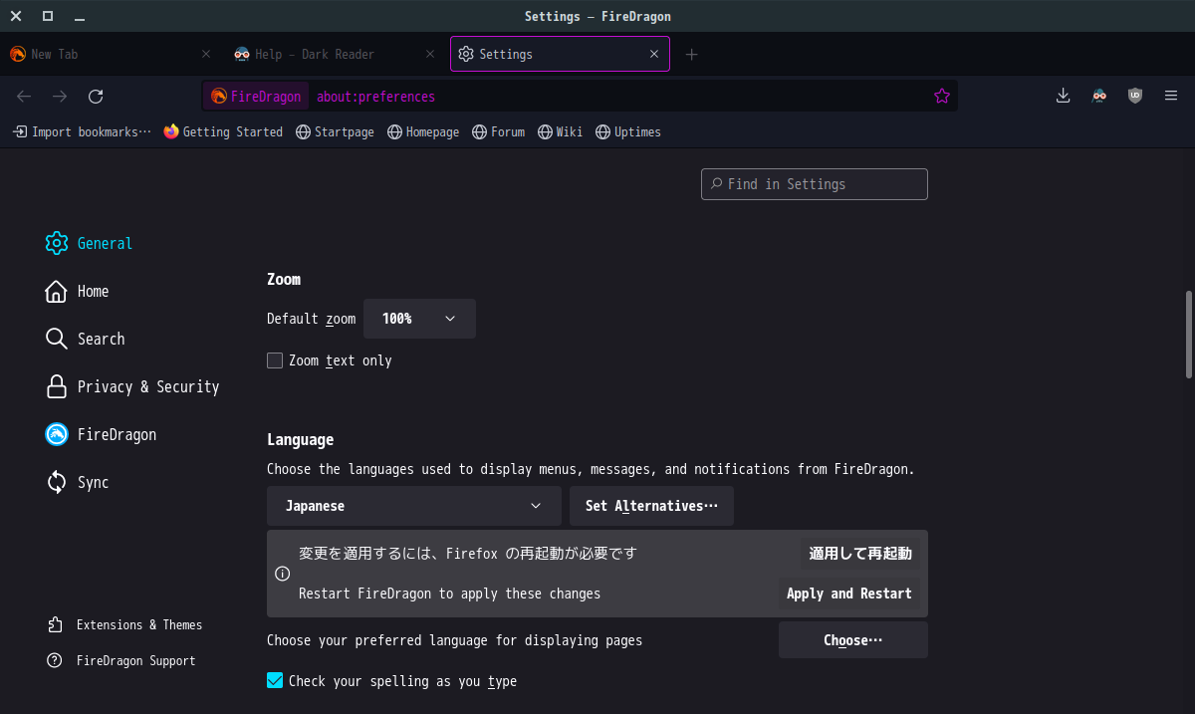This screenshot has height=714, width=1195.
Task: Enable Zoom text only checkbox
Action: coord(275,360)
